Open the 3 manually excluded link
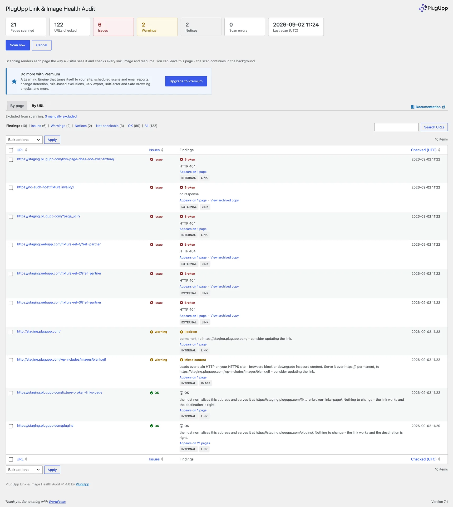 point(61,116)
